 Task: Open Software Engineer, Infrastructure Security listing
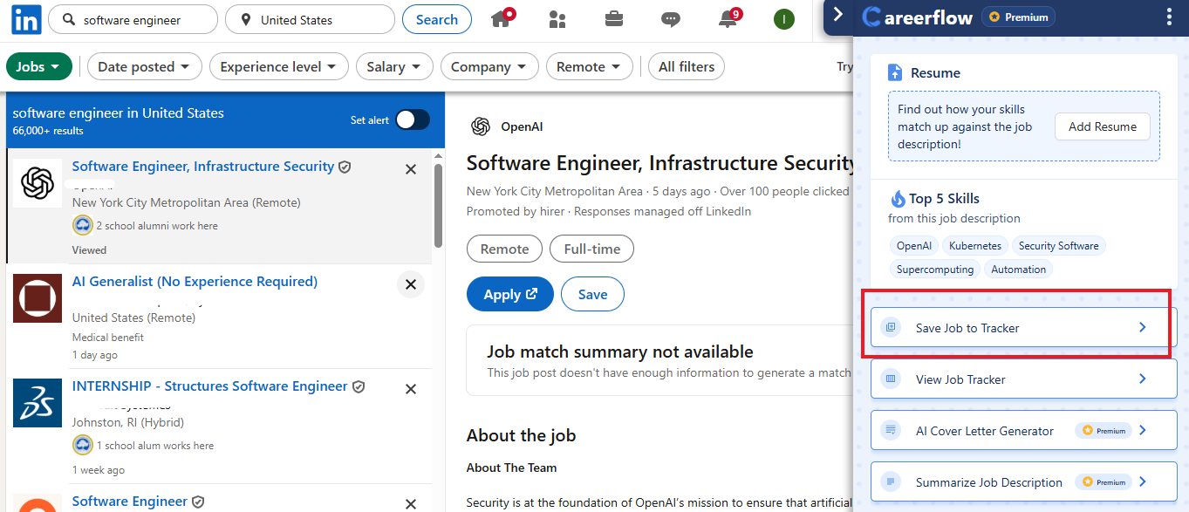click(203, 166)
